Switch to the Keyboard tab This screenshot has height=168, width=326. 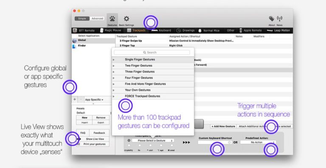click(x=161, y=31)
